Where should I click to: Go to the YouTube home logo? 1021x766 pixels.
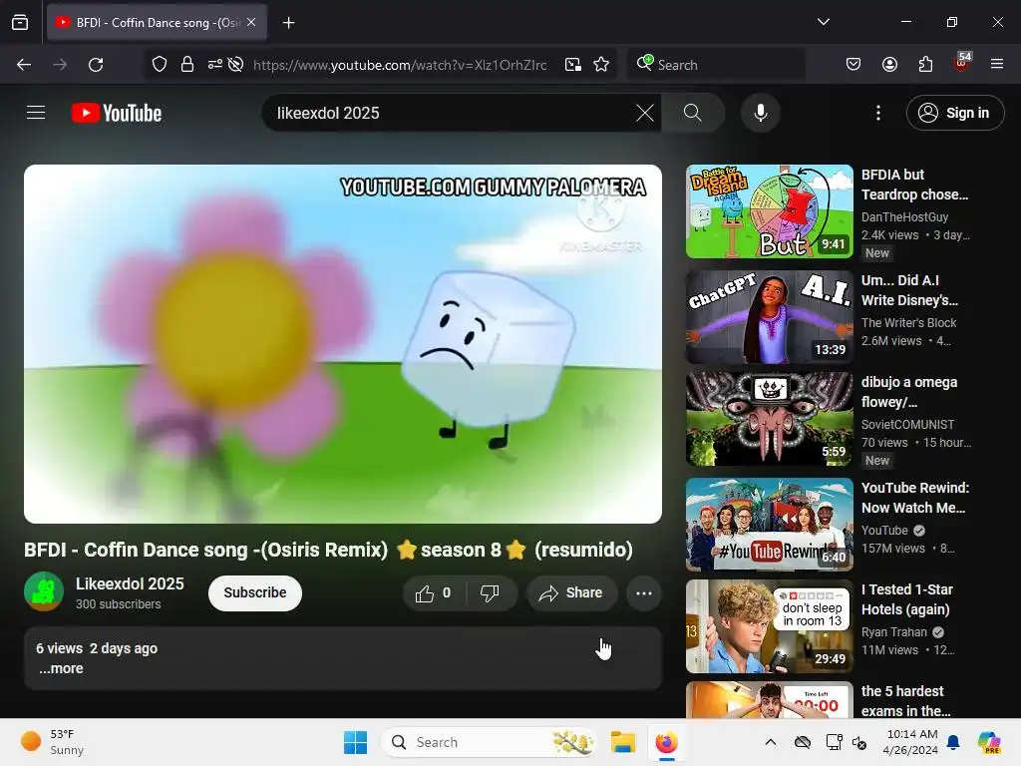click(117, 113)
